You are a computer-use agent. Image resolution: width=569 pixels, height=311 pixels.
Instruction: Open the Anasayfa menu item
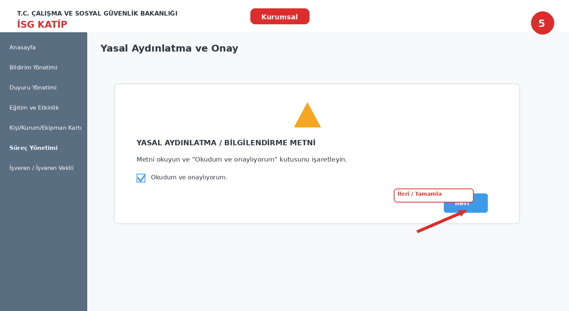click(x=23, y=47)
